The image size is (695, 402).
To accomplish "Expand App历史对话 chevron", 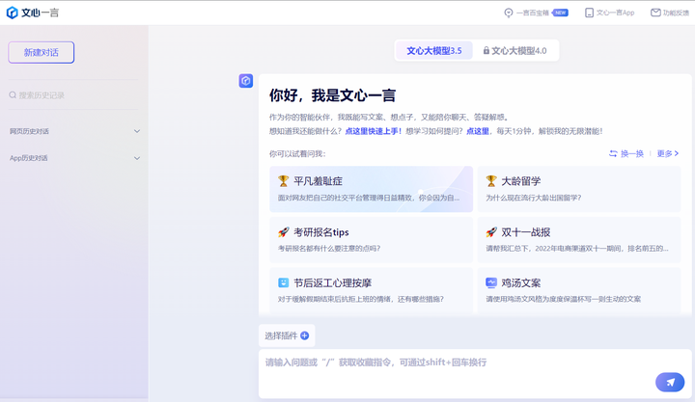I will click(137, 158).
